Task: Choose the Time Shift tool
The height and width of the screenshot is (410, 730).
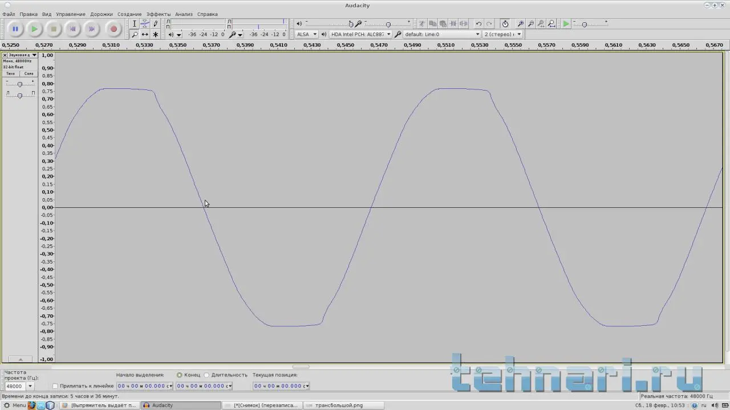Action: (x=145, y=35)
